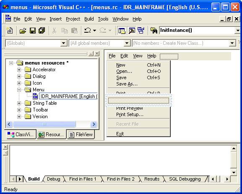
Task: Select Save As... item in edited menu
Action: (x=138, y=84)
